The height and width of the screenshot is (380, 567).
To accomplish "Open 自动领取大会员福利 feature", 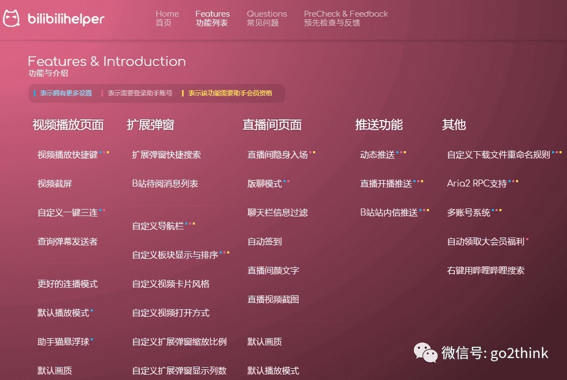I will [x=485, y=241].
